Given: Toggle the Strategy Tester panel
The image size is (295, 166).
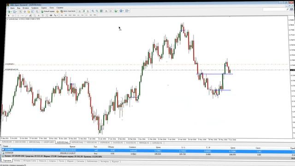Looking at the screenshot, I should [x=37, y=12].
